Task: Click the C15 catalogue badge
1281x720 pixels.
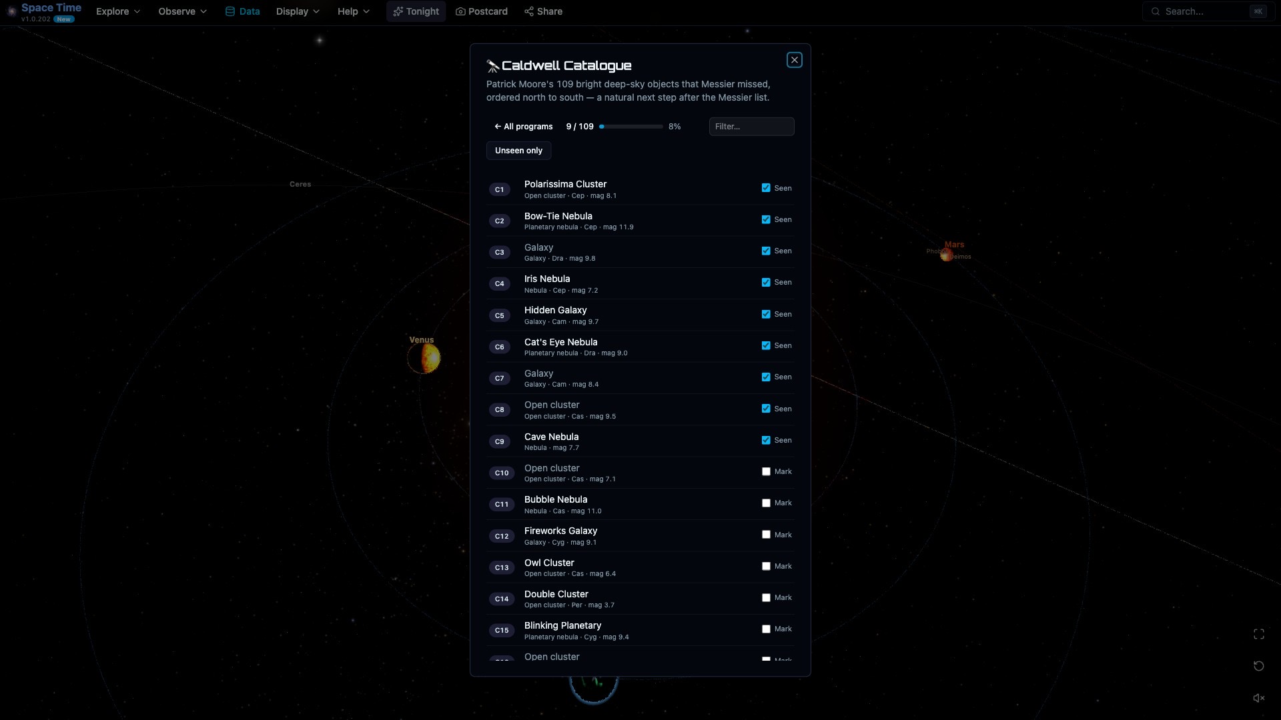Action: tap(502, 630)
